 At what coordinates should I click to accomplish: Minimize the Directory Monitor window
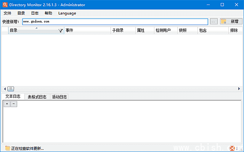tap(208, 5)
